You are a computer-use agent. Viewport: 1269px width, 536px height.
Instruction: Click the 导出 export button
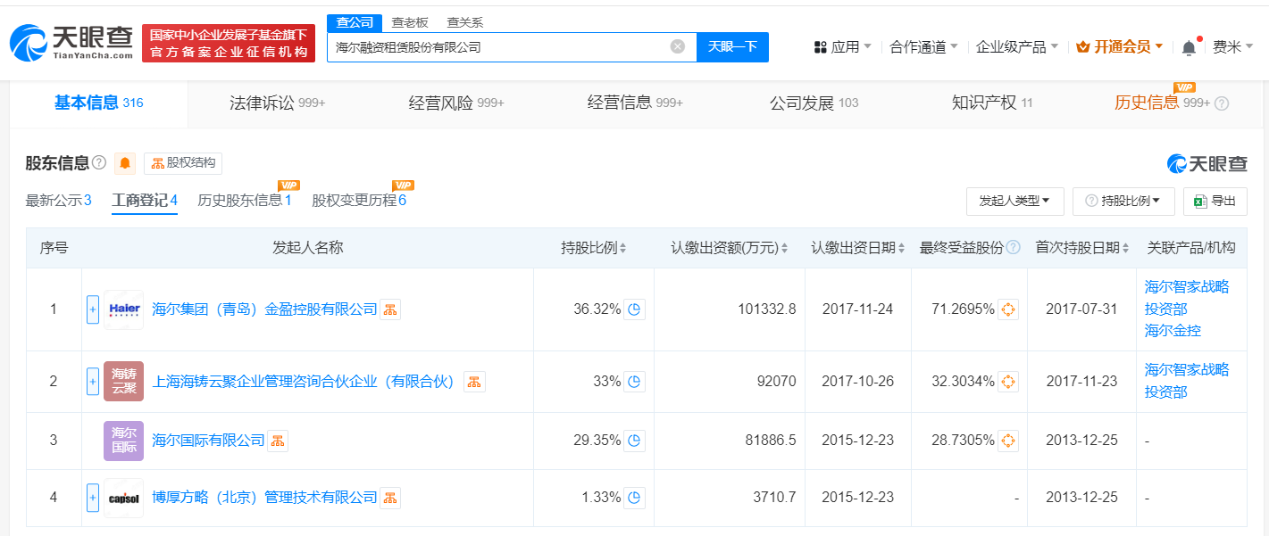coord(1215,202)
